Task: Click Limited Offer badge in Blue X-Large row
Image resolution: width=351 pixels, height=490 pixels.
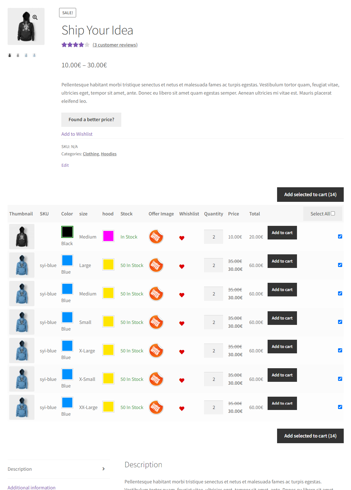Action: click(x=156, y=350)
